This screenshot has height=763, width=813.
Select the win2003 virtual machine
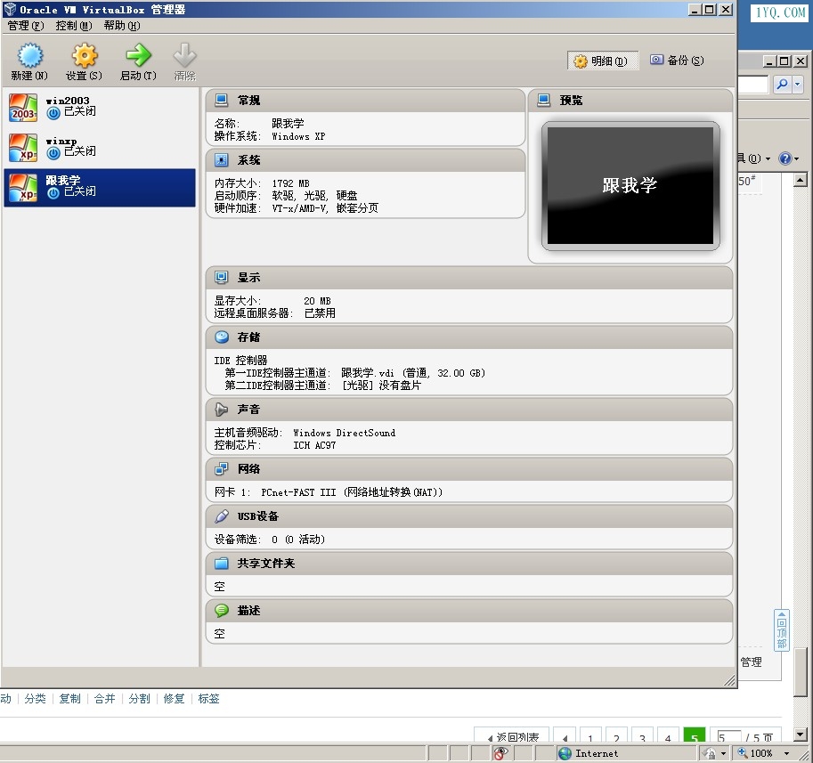pyautogui.click(x=100, y=107)
